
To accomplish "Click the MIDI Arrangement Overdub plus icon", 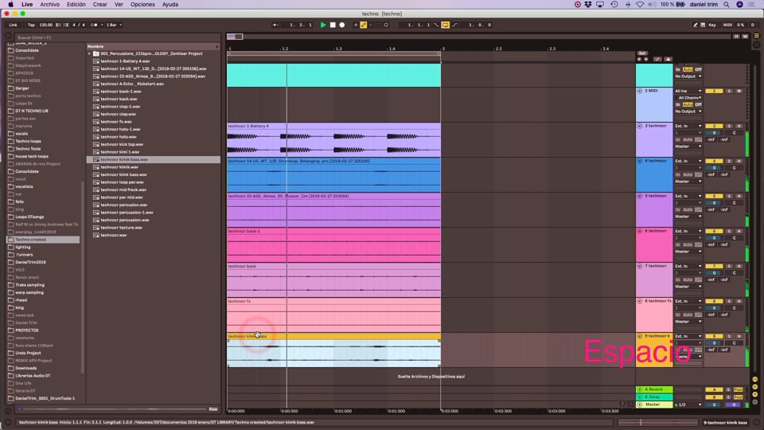I will click(356, 25).
